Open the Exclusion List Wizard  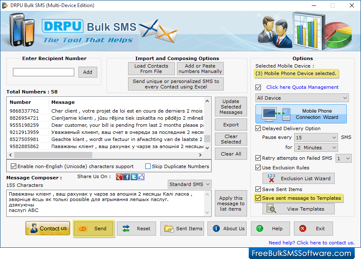click(298, 178)
